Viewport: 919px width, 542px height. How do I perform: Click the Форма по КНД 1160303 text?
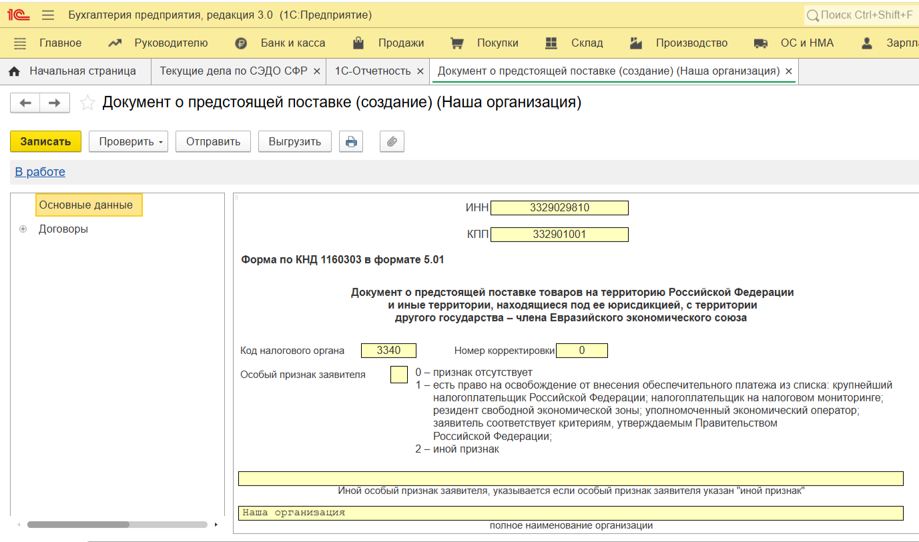(342, 260)
